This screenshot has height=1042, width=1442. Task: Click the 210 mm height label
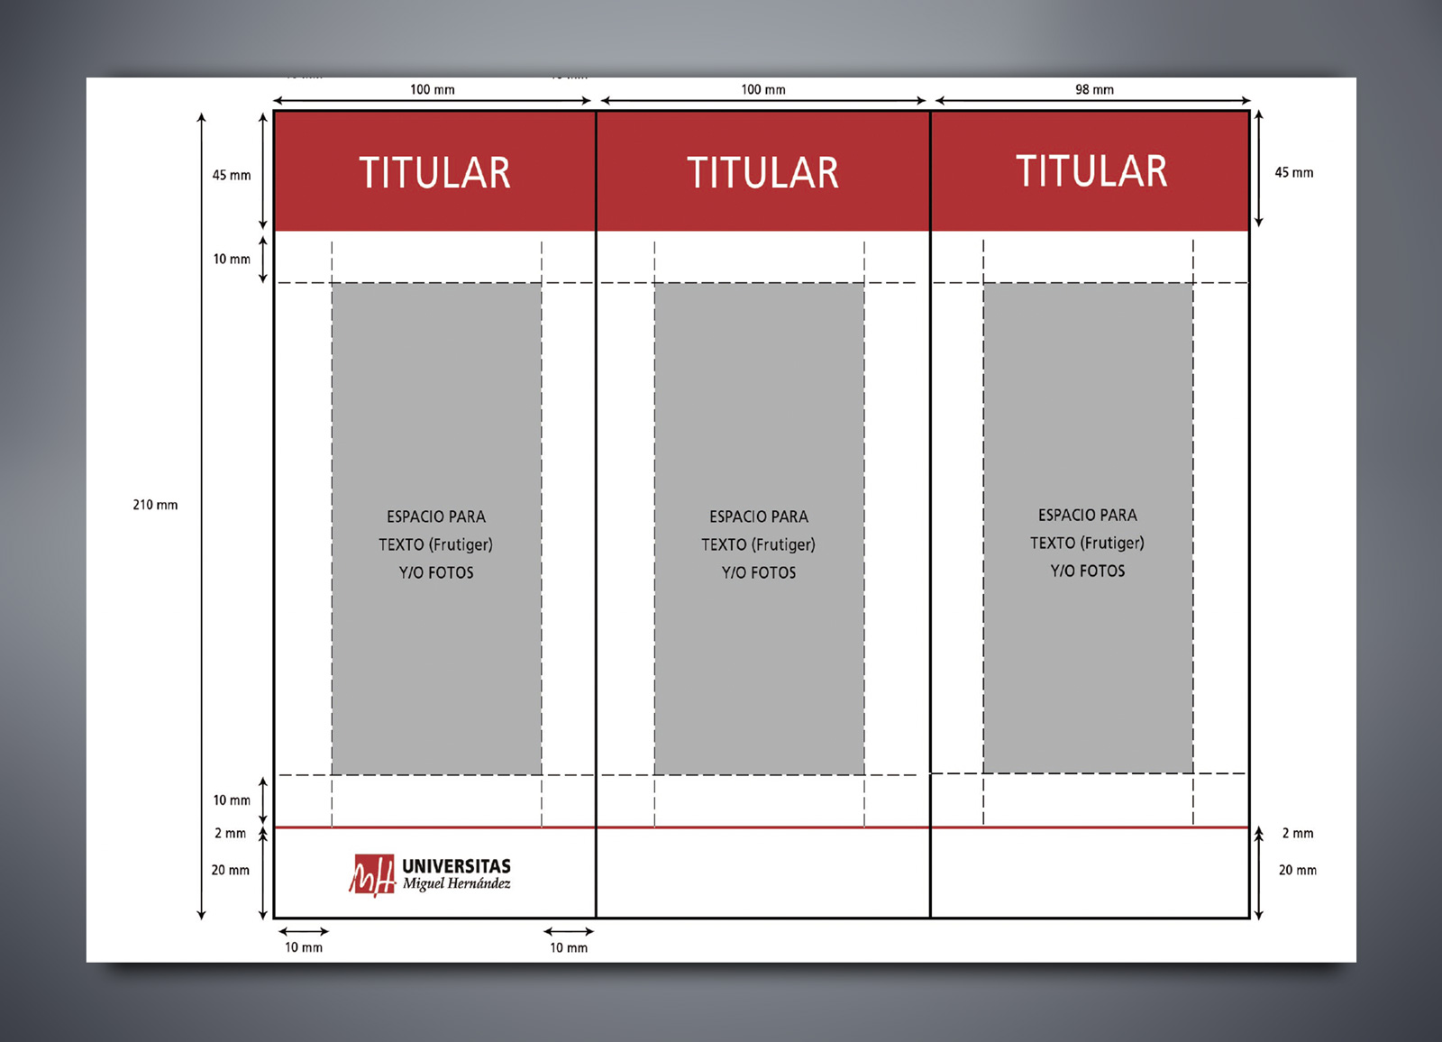(155, 505)
